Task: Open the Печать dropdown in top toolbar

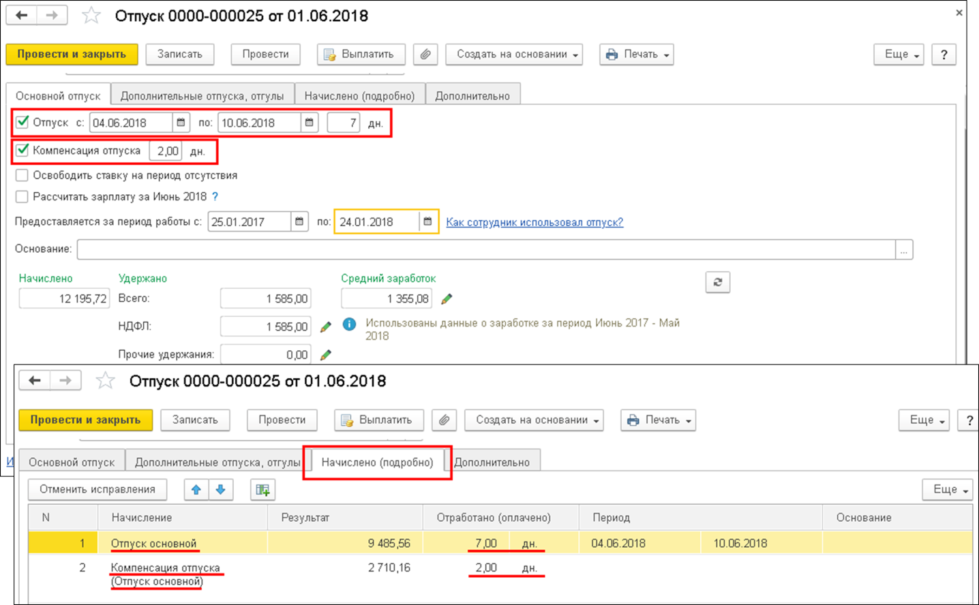Action: (636, 55)
